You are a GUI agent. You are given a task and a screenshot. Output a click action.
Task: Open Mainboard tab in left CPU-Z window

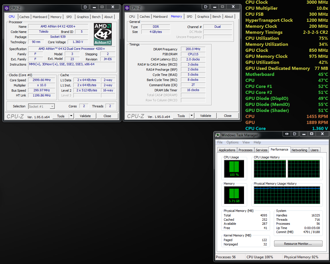point(40,17)
